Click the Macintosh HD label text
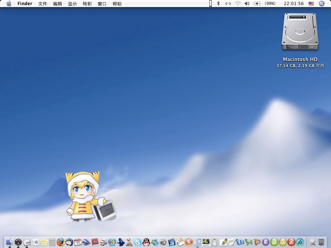Screen dimensions: 331x248 (300, 59)
